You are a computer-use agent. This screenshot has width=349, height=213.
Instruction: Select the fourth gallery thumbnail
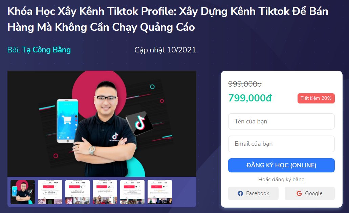click(x=105, y=192)
